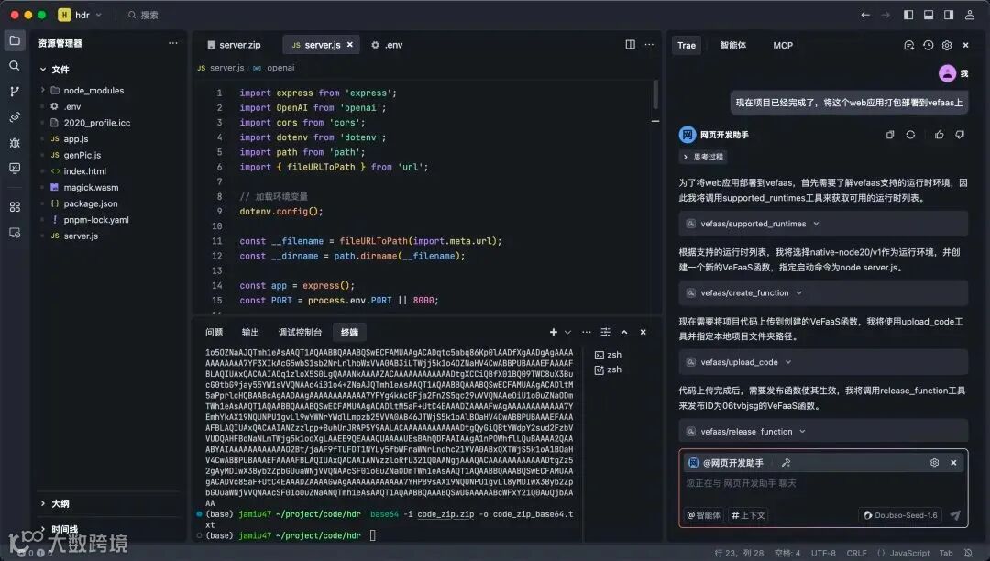Maximize the terminal panel with caret
Viewport: 990px width, 561px height.
624,332
